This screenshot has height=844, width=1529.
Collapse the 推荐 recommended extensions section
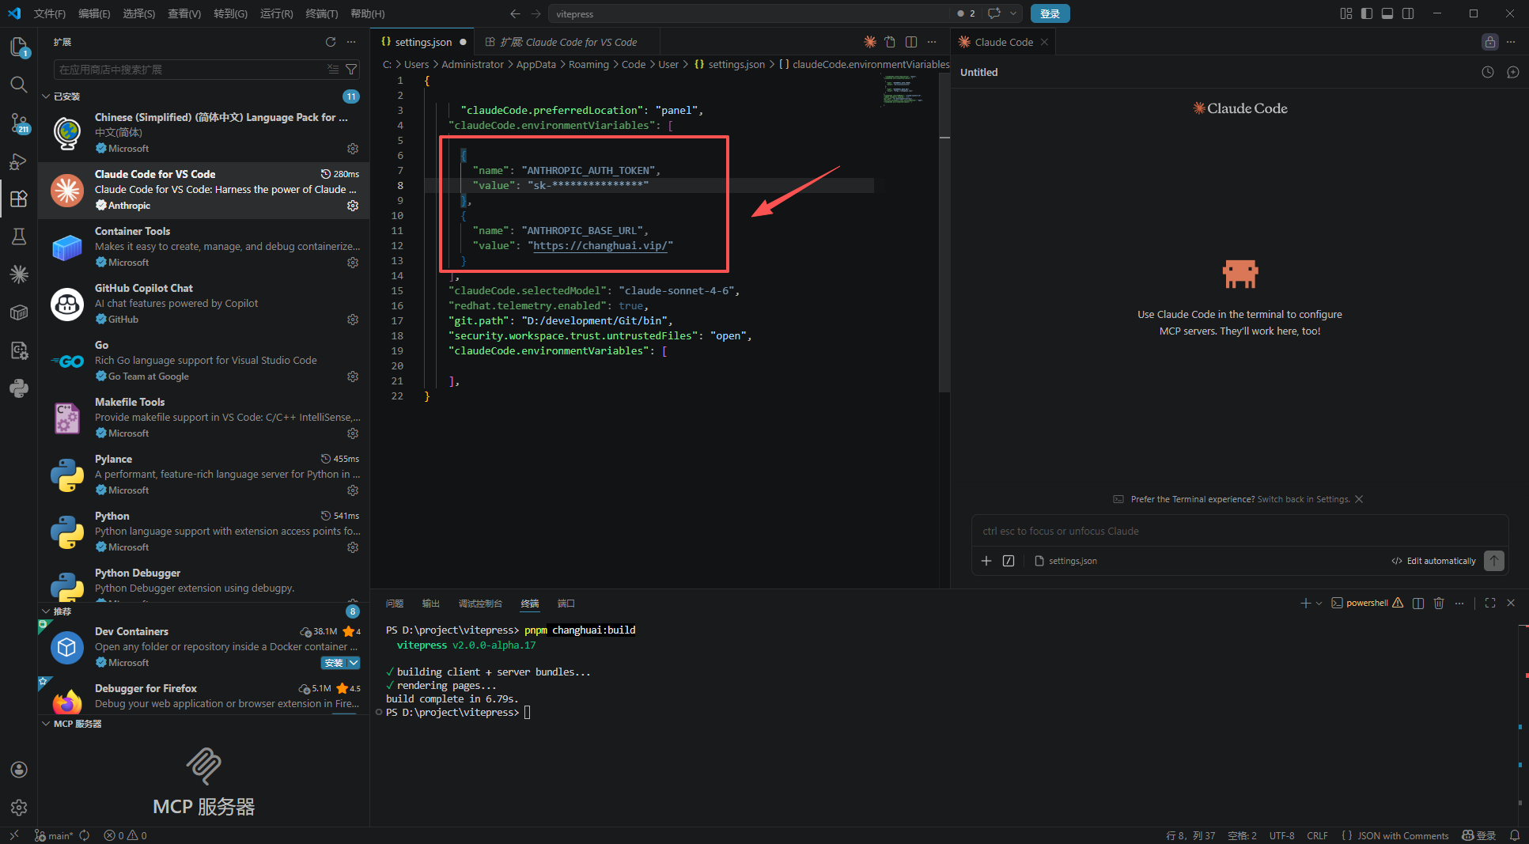pos(46,611)
